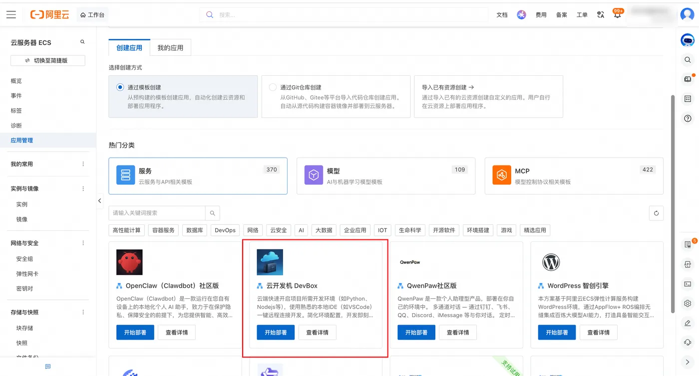Click the magnifier icon in right sidebar
The height and width of the screenshot is (376, 699).
pos(688,60)
